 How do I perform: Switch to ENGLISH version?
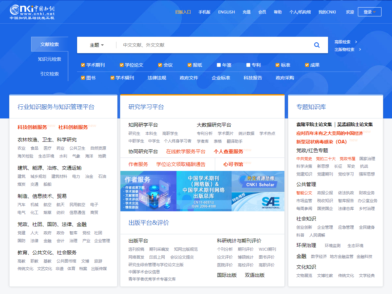click(226, 12)
